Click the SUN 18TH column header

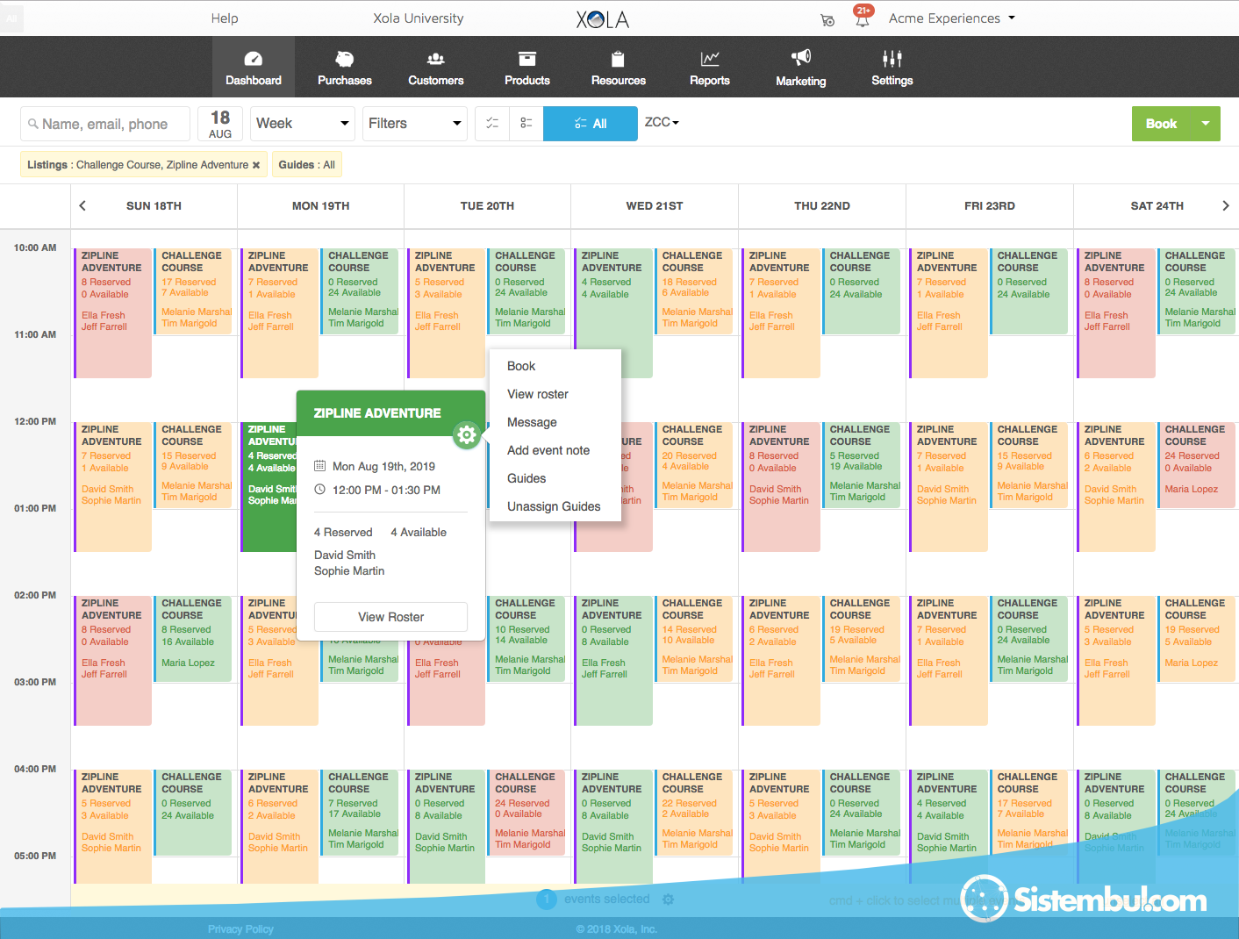coord(154,206)
